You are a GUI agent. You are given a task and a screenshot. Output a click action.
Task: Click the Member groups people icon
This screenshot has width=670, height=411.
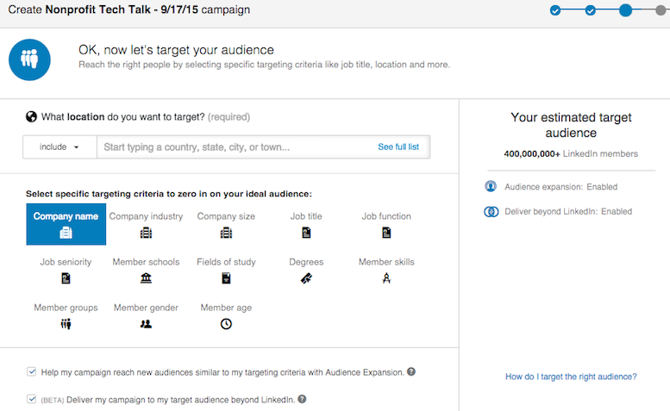[66, 324]
